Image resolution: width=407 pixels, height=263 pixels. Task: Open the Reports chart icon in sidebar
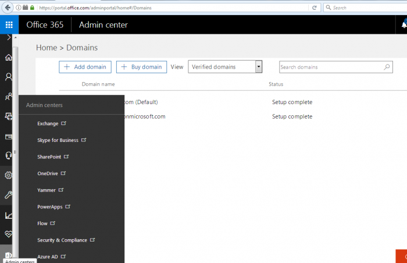(9, 215)
